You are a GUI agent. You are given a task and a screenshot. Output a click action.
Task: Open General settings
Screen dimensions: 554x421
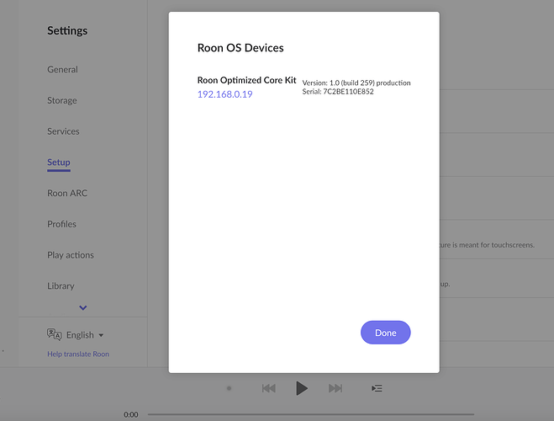click(62, 69)
